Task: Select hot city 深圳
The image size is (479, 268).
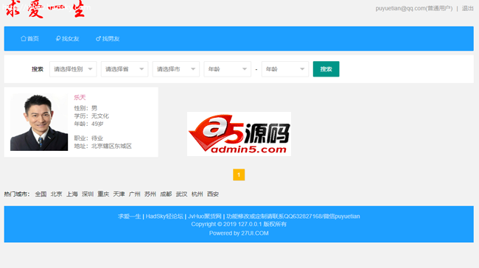Action: pos(88,194)
